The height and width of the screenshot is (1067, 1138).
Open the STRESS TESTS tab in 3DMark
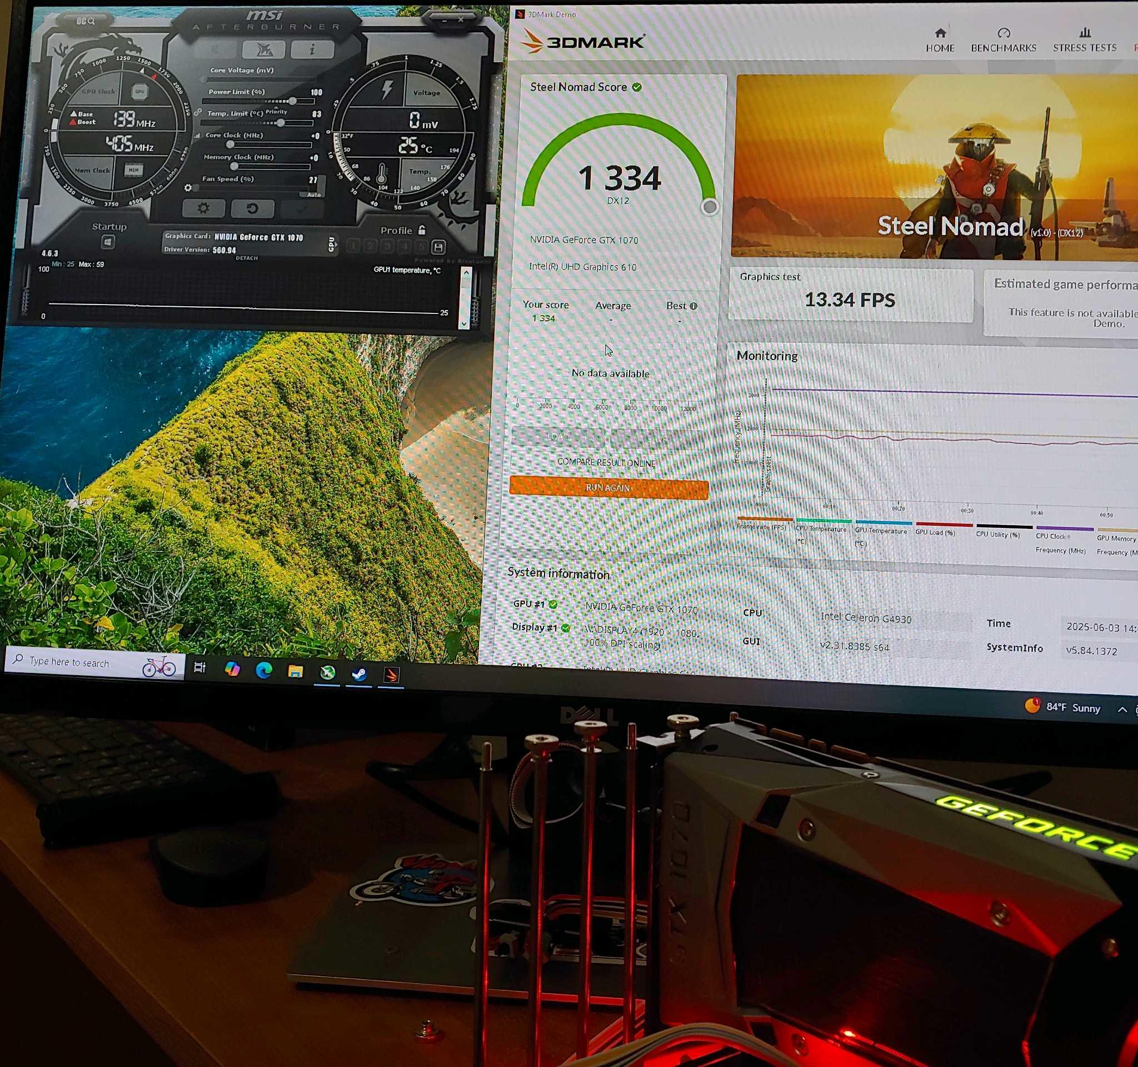(x=1085, y=40)
